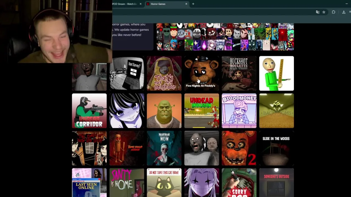This screenshot has width=351, height=197.
Task: Open the browser downloads icon
Action: pyautogui.click(x=344, y=12)
